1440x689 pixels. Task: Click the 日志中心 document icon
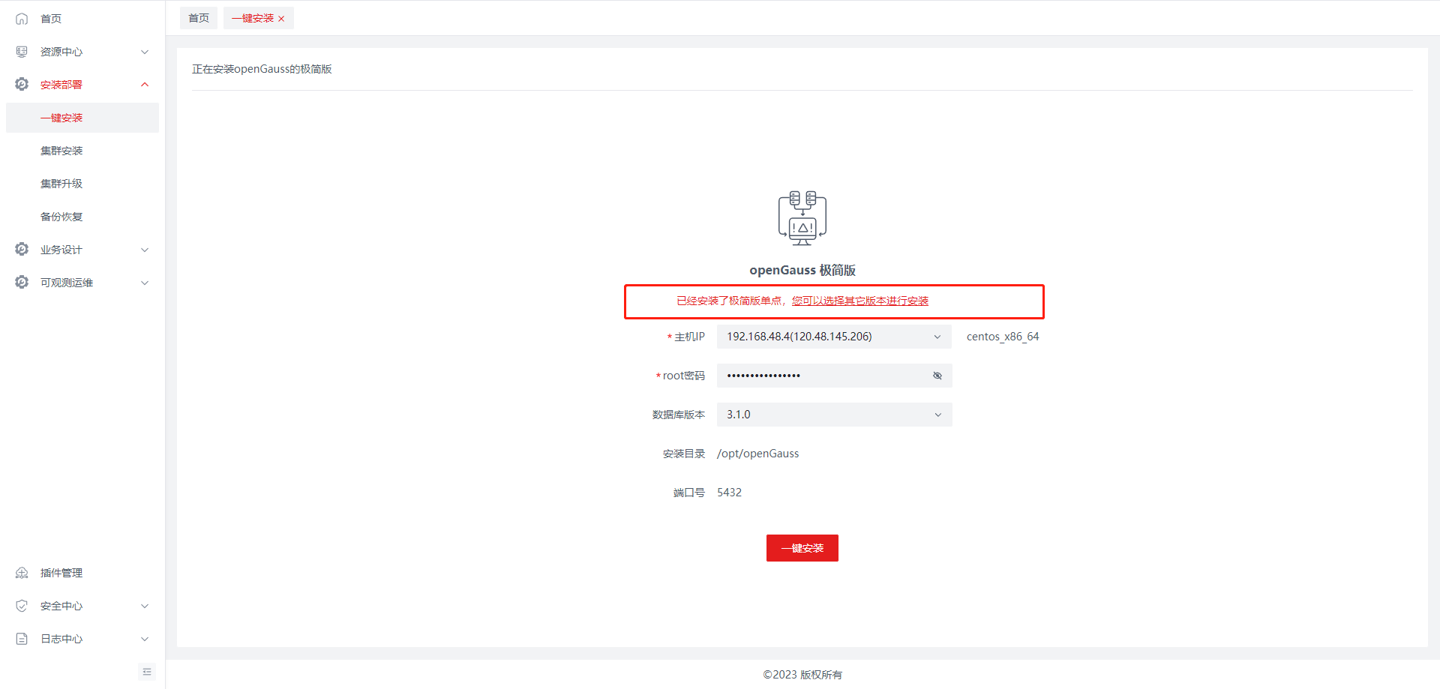[x=22, y=639]
